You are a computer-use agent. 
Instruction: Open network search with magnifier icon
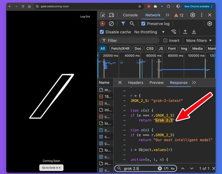point(132,24)
